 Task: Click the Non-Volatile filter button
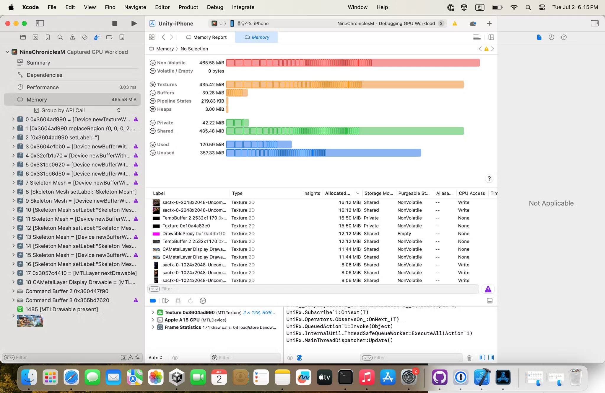tap(153, 63)
